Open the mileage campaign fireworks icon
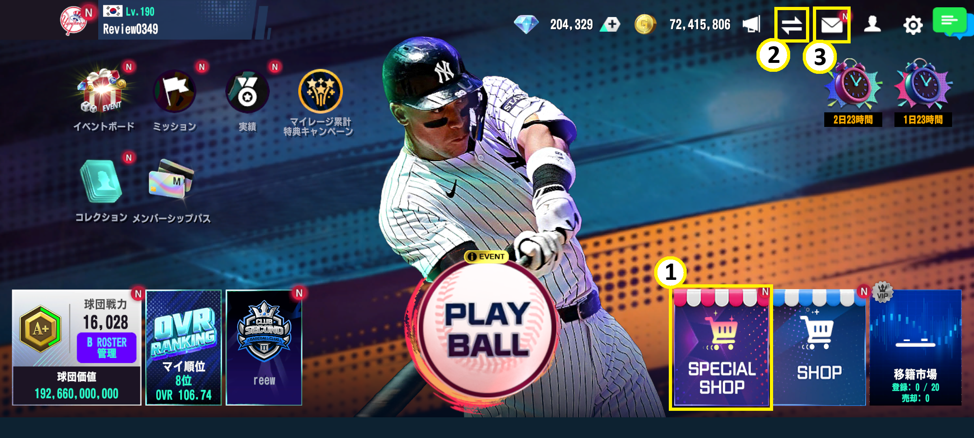Image resolution: width=974 pixels, height=438 pixels. [320, 91]
